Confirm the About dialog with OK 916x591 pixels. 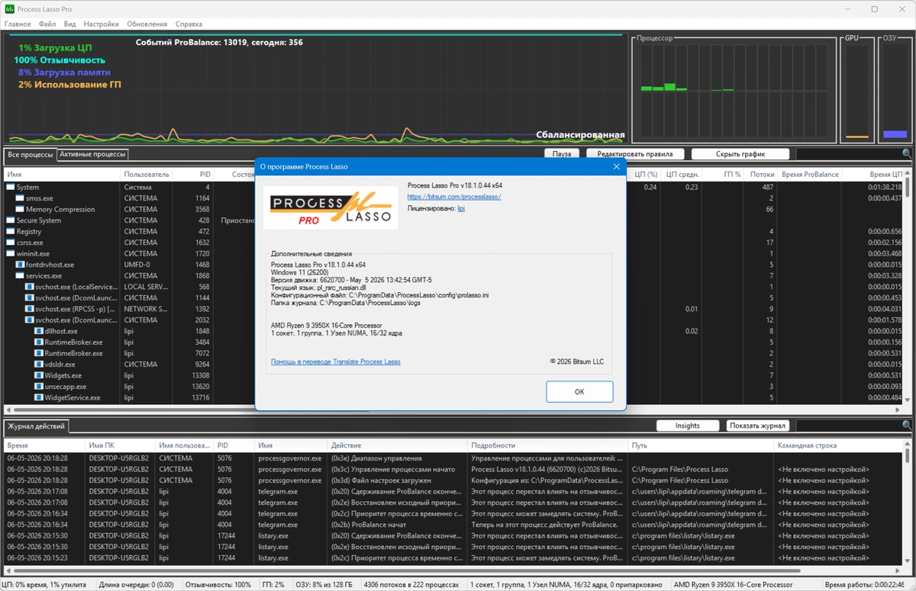click(579, 391)
